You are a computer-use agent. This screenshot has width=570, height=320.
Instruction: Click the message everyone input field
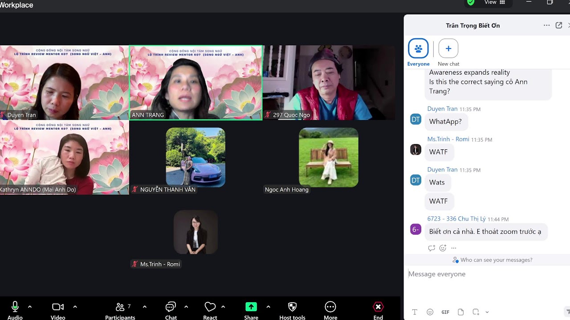tap(487, 274)
